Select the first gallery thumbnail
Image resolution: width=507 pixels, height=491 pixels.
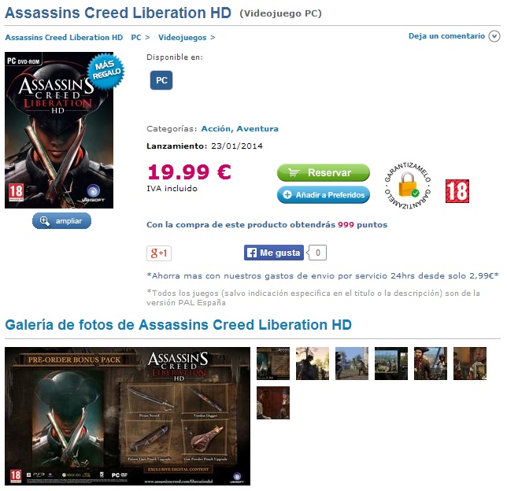pyautogui.click(x=273, y=364)
